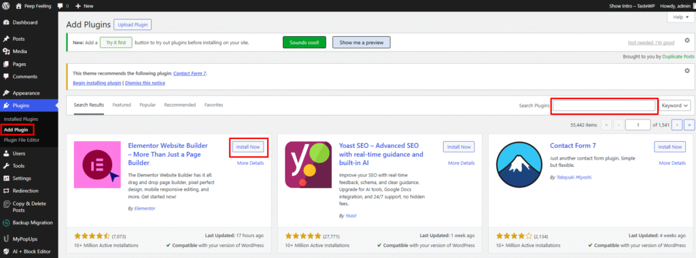Go to Media in the sidebar
Viewport: 696px width, 258px height.
pos(20,52)
